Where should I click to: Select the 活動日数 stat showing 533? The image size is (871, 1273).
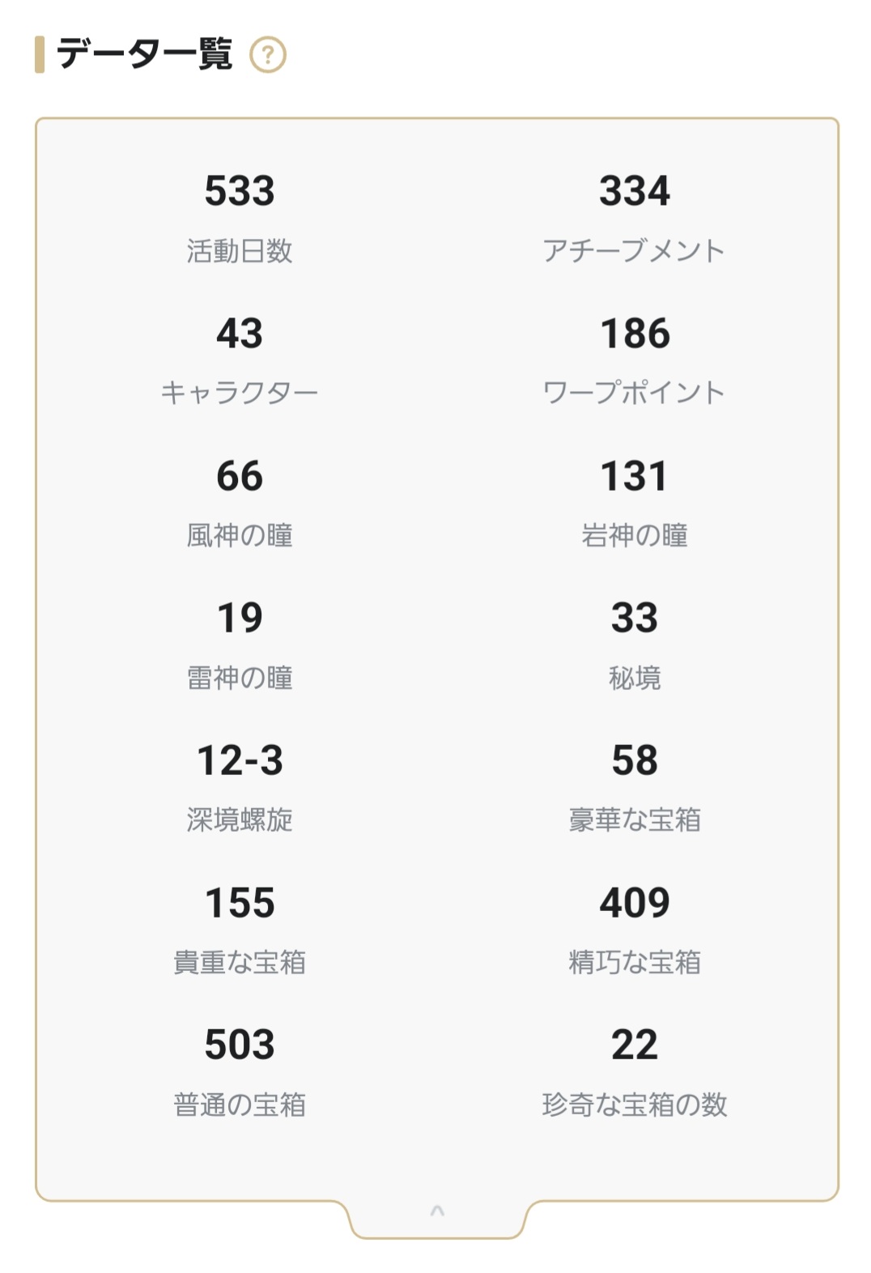pos(240,217)
